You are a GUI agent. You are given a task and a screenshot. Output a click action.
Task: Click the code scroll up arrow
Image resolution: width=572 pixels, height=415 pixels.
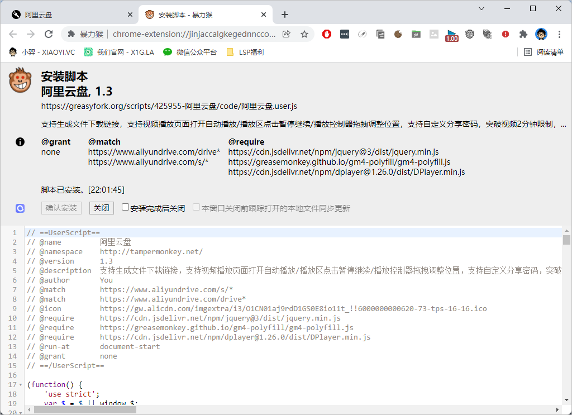click(566, 231)
